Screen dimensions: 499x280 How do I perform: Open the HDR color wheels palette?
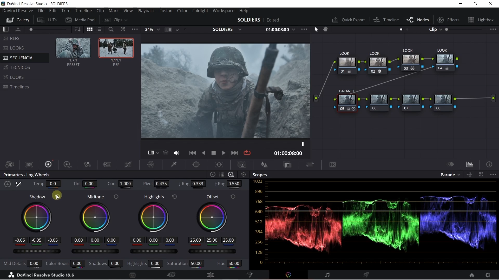pyautogui.click(x=68, y=165)
